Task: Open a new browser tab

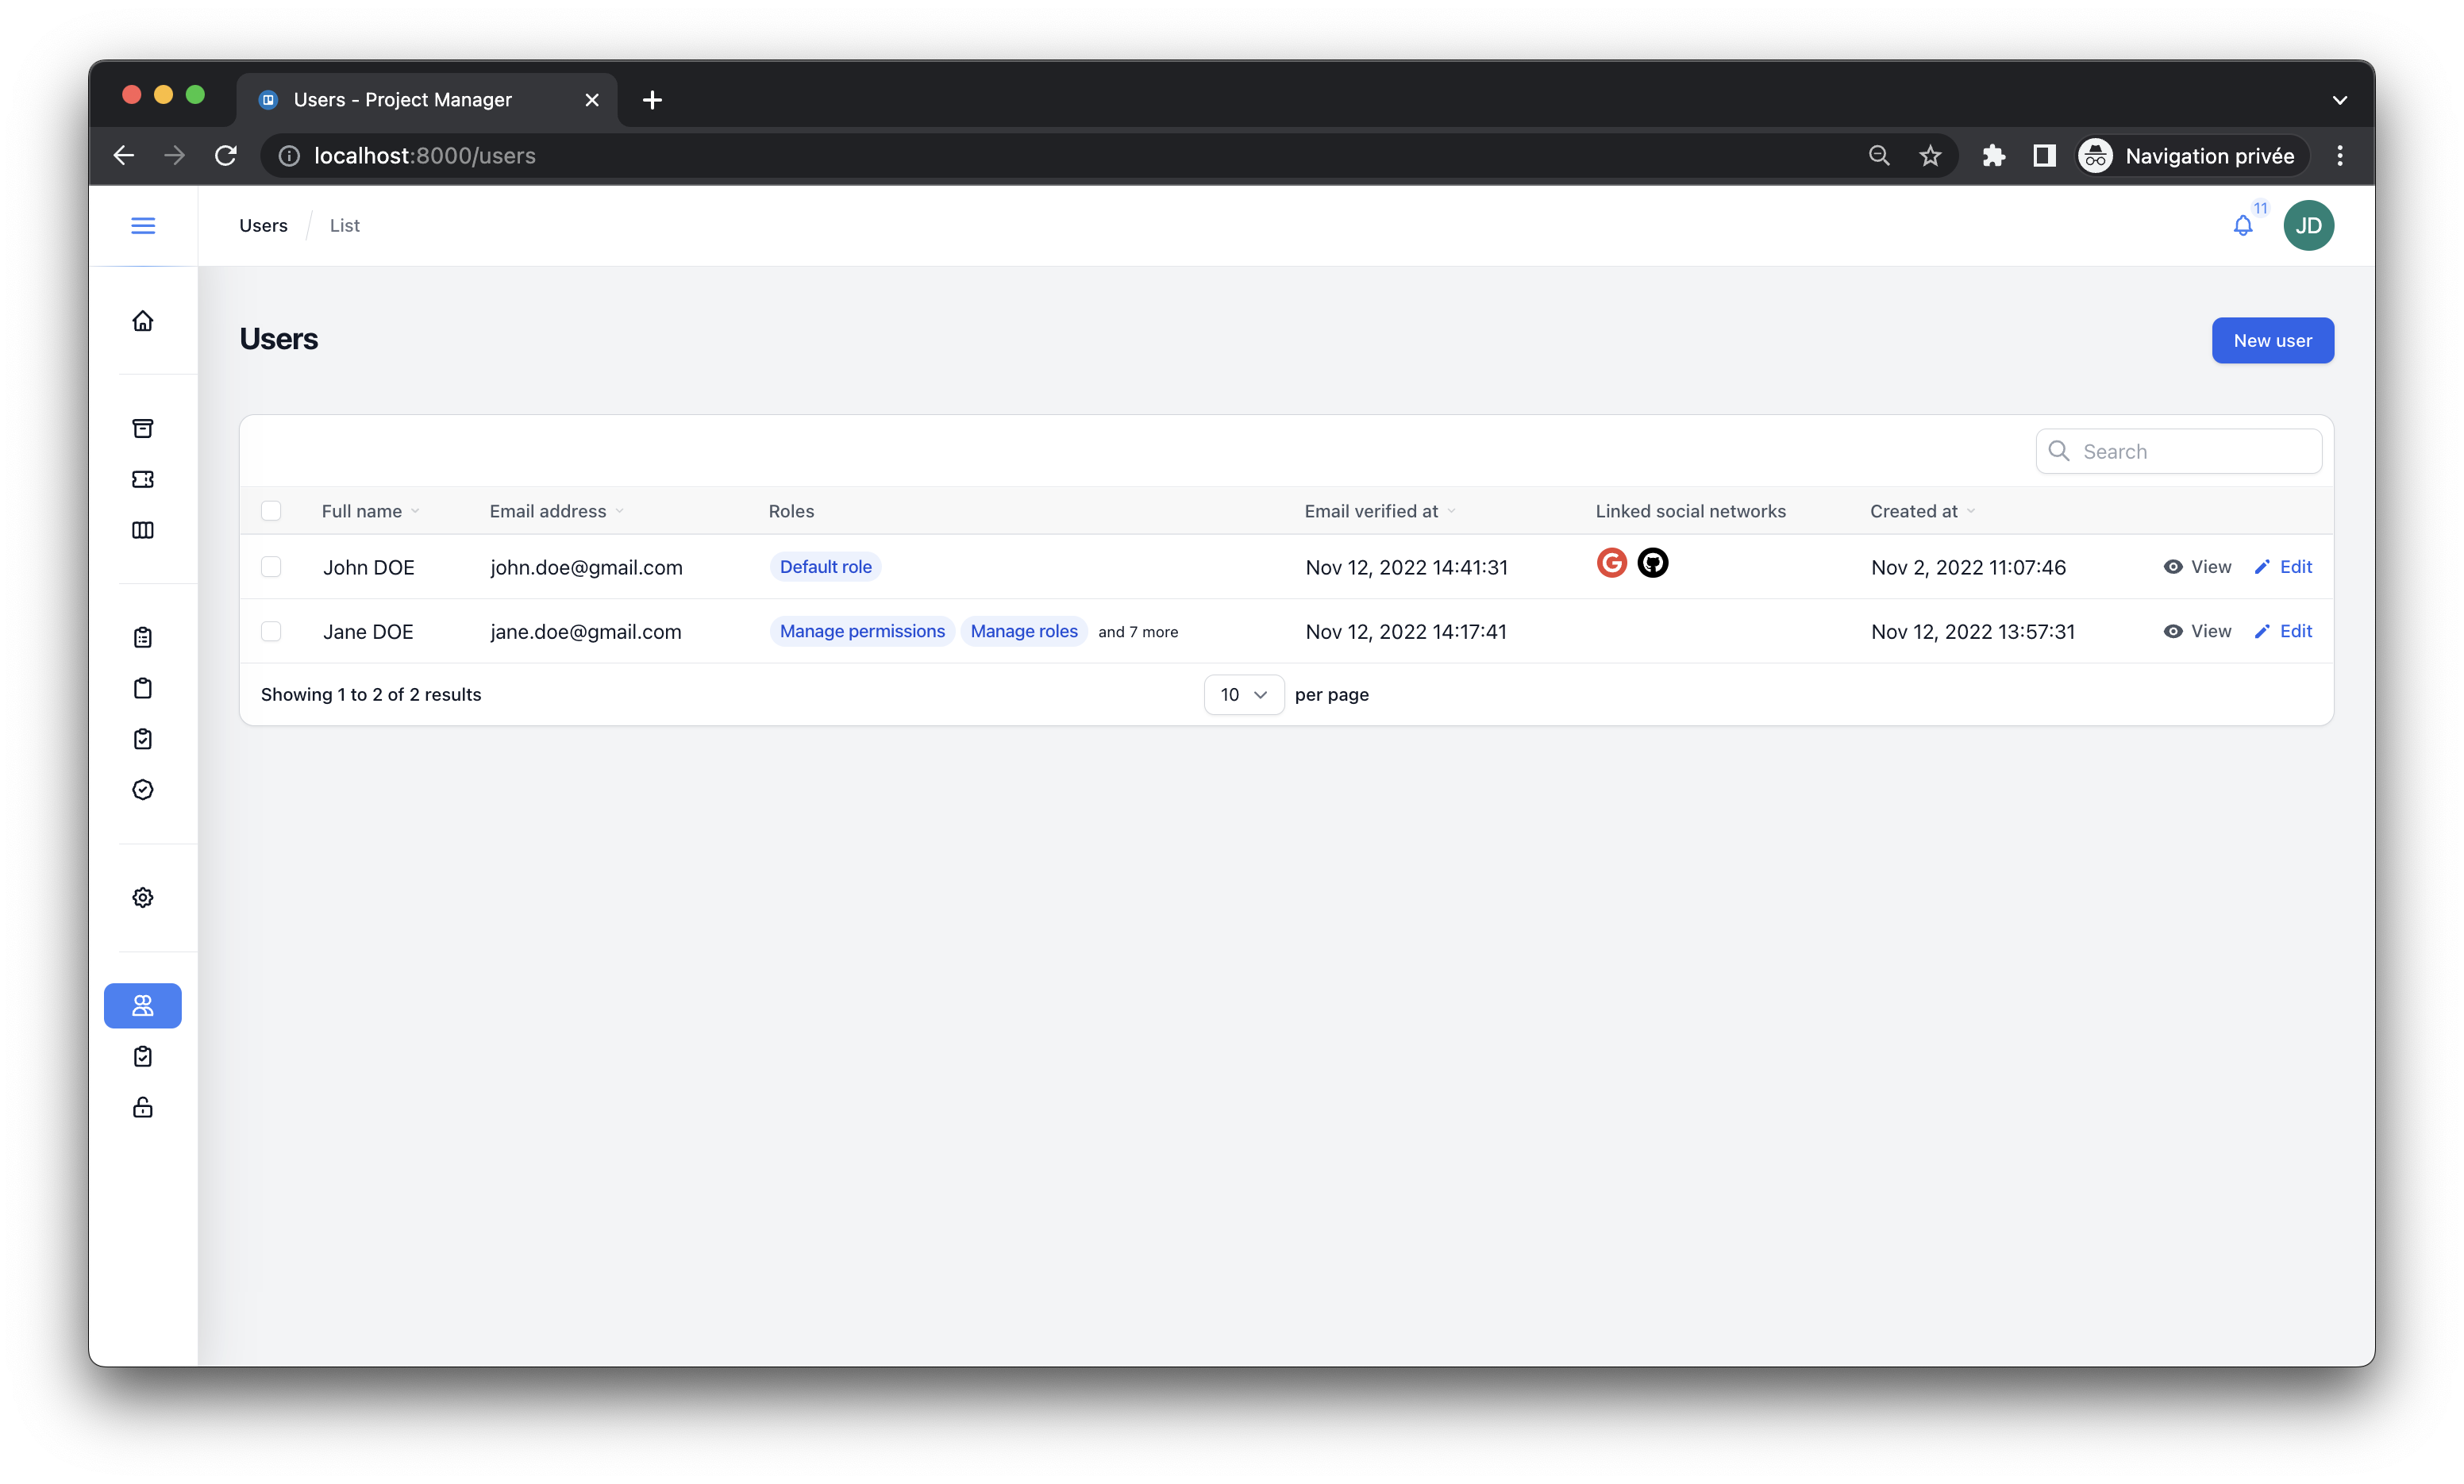Action: click(652, 100)
